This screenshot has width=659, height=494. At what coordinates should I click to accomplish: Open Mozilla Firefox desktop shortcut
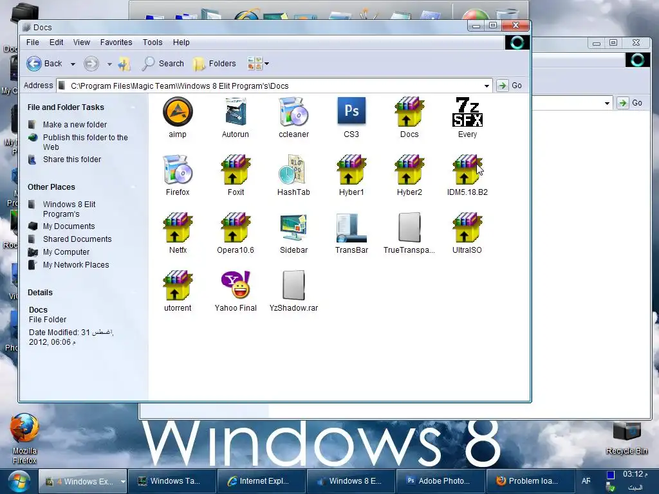tap(24, 439)
